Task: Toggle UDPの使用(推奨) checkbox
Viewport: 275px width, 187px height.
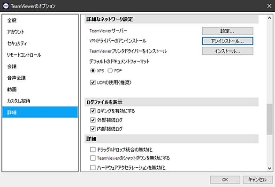Action: [x=92, y=82]
